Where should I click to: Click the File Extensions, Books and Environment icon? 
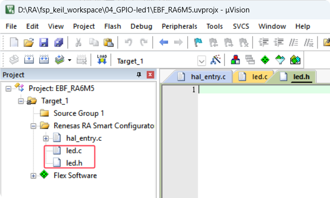pos(235,60)
